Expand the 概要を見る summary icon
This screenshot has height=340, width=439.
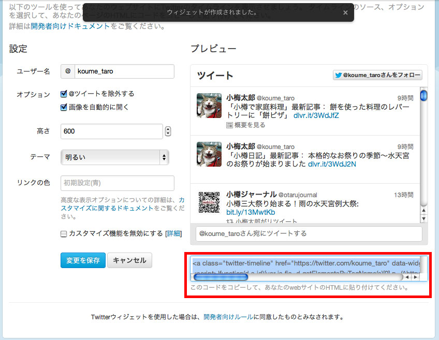coord(229,125)
